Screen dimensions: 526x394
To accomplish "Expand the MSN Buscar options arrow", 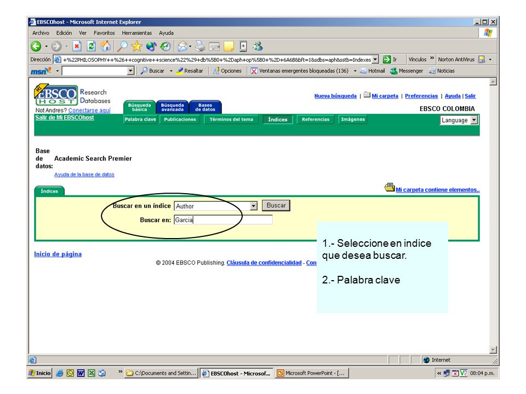I will (171, 71).
